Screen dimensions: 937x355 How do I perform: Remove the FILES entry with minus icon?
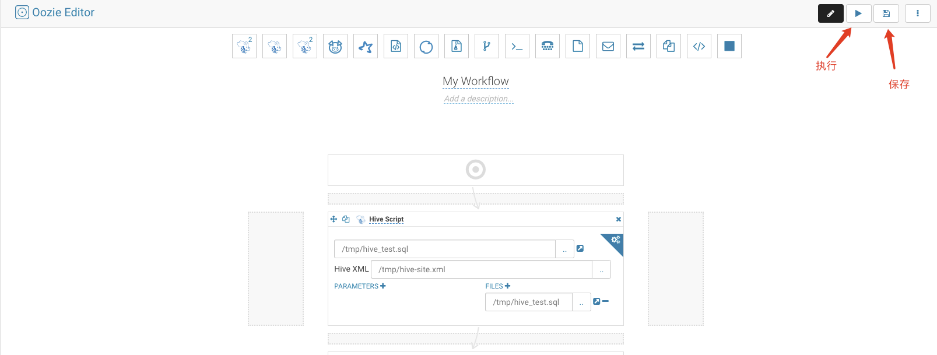coord(605,301)
